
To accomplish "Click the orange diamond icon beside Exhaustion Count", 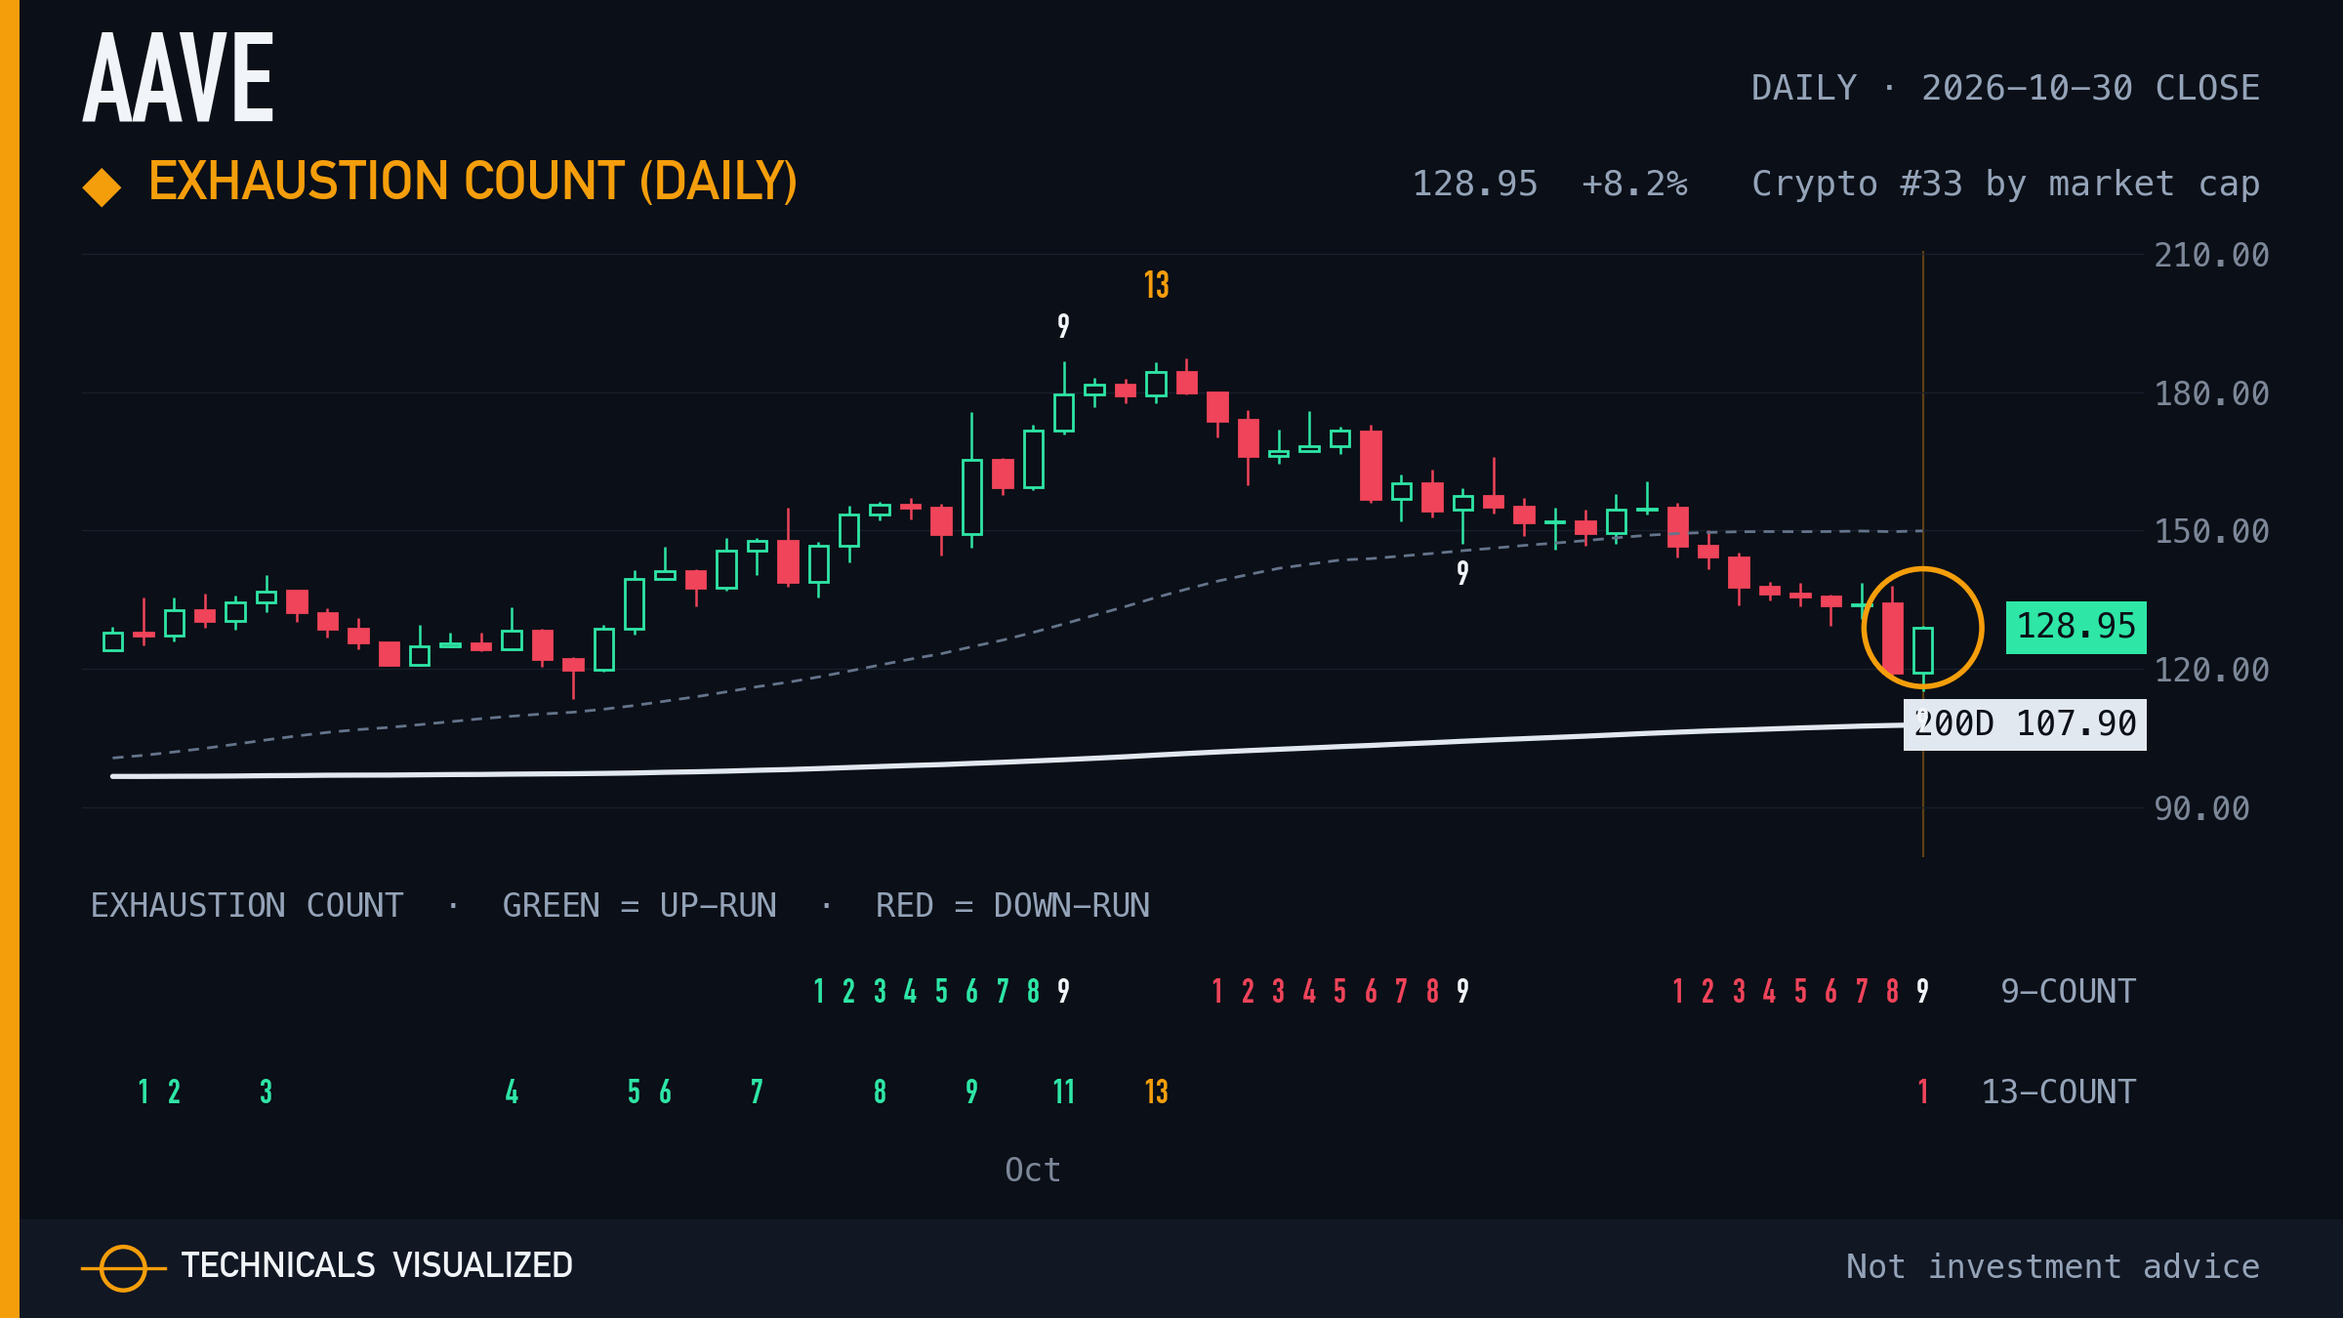I will pyautogui.click(x=102, y=187).
